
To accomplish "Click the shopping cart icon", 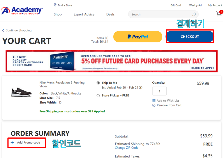I will (x=219, y=14).
